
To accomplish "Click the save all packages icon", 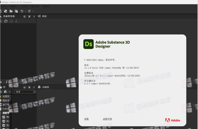I will point(16,11).
